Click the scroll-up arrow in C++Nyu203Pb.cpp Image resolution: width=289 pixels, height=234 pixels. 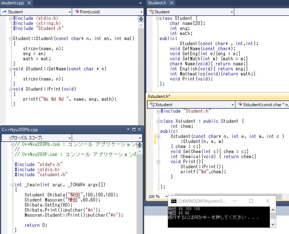tap(140, 151)
